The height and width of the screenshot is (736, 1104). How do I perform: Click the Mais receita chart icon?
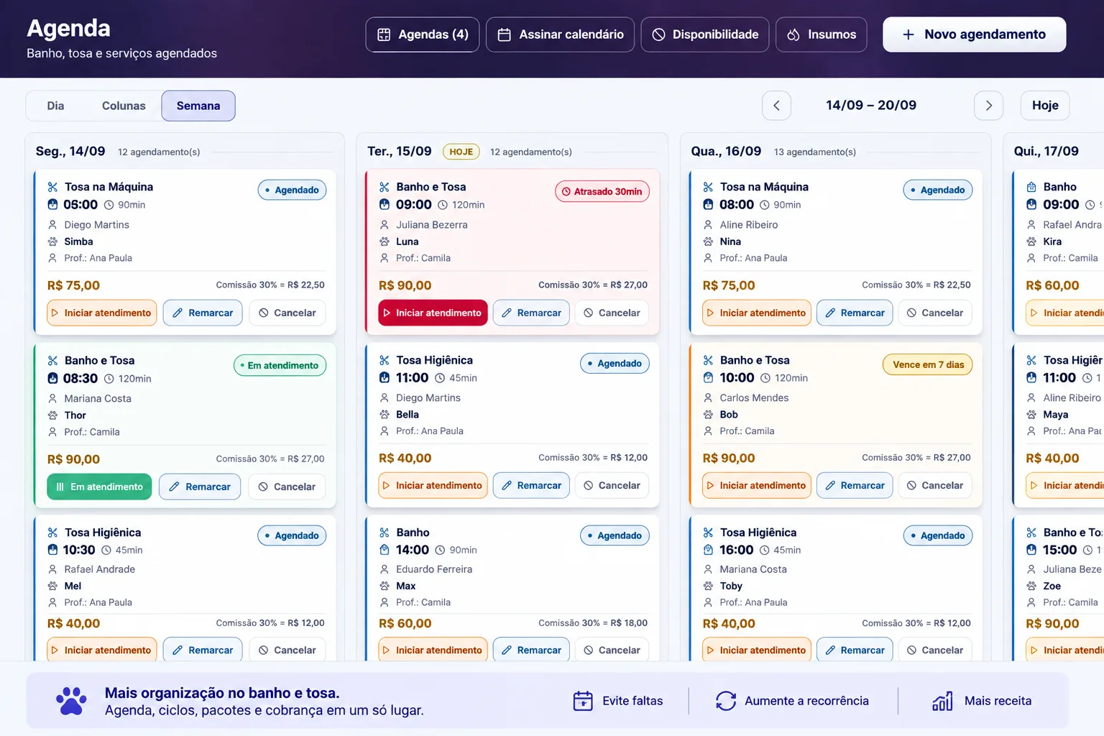[x=942, y=701]
